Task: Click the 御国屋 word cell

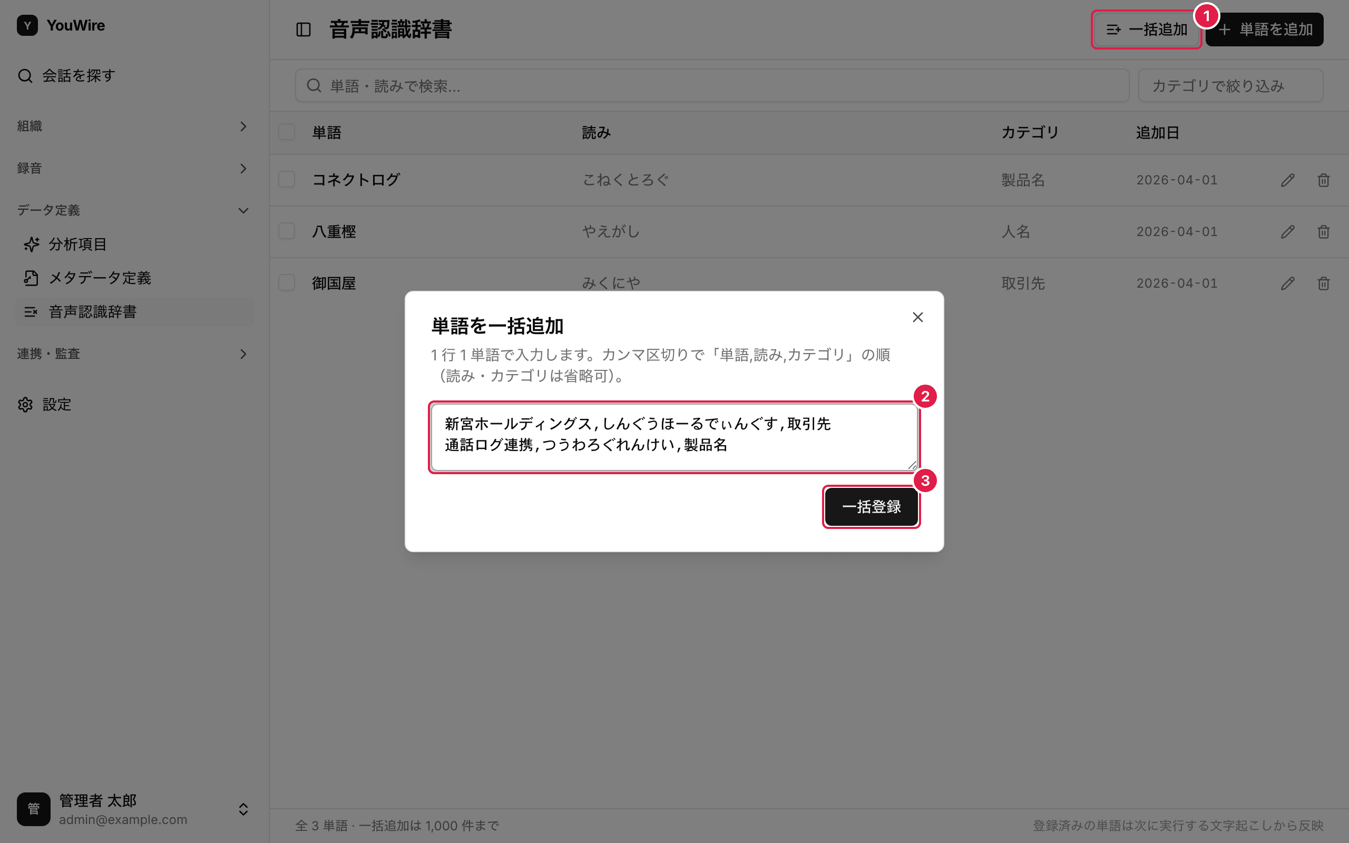Action: tap(334, 284)
